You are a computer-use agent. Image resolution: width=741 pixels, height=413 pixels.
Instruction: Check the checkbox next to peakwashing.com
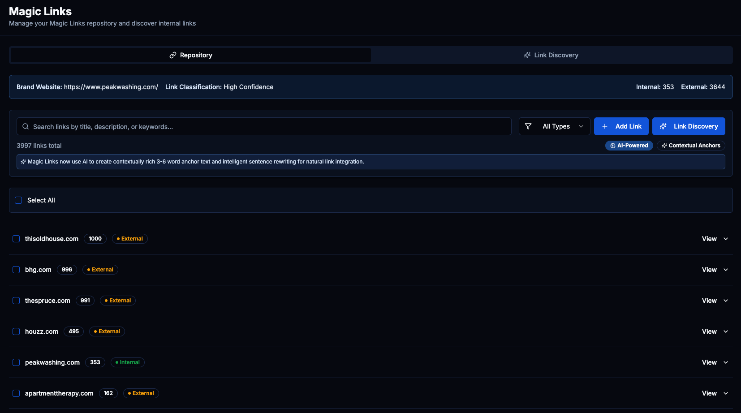(x=16, y=362)
